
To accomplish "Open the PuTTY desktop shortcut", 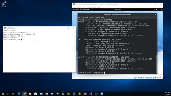I will pos(4,4).
